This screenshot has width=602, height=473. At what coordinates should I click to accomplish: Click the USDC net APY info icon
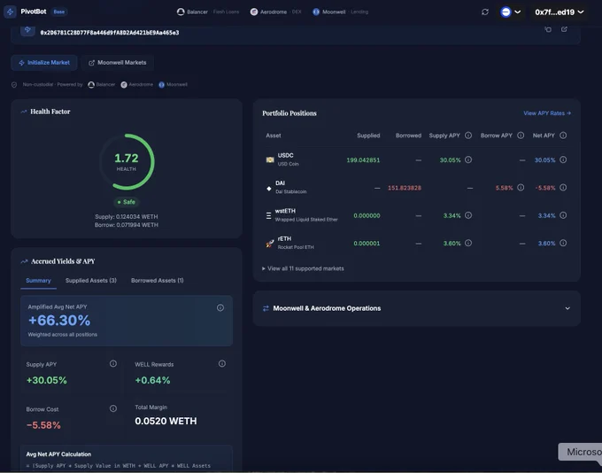coord(563,159)
